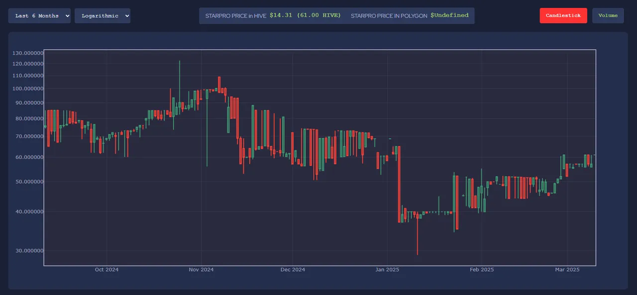Click the Dec 2024 axis label

293,270
